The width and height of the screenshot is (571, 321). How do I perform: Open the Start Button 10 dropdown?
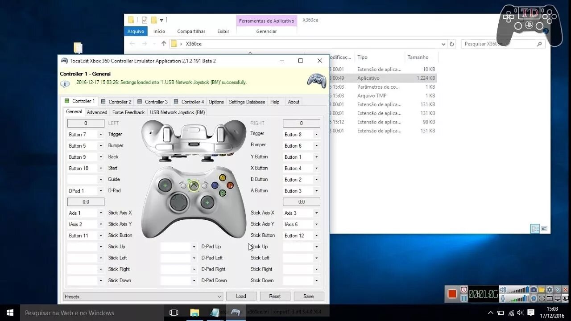click(x=101, y=168)
